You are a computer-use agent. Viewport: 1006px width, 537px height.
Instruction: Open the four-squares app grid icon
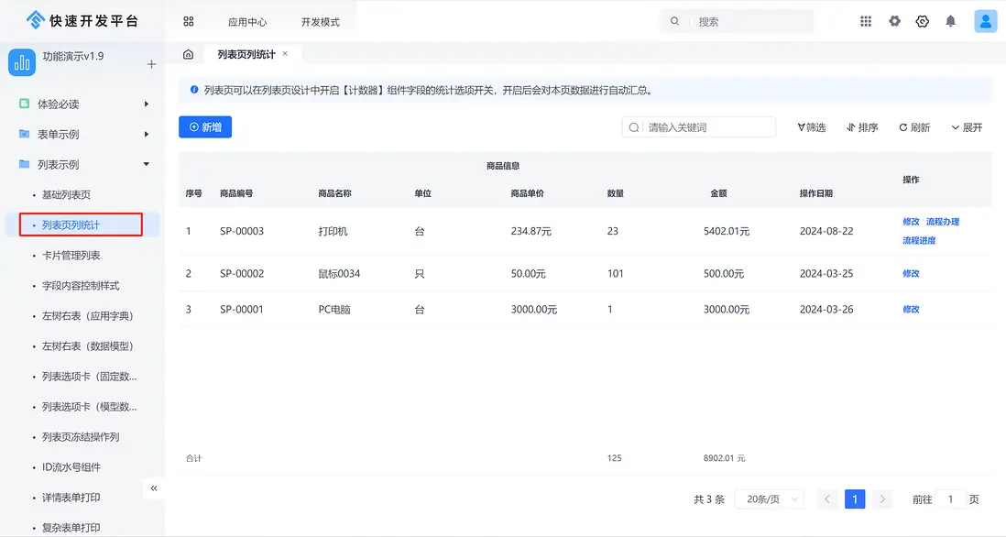click(x=188, y=21)
